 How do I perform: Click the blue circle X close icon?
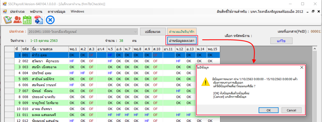coord(50,20)
